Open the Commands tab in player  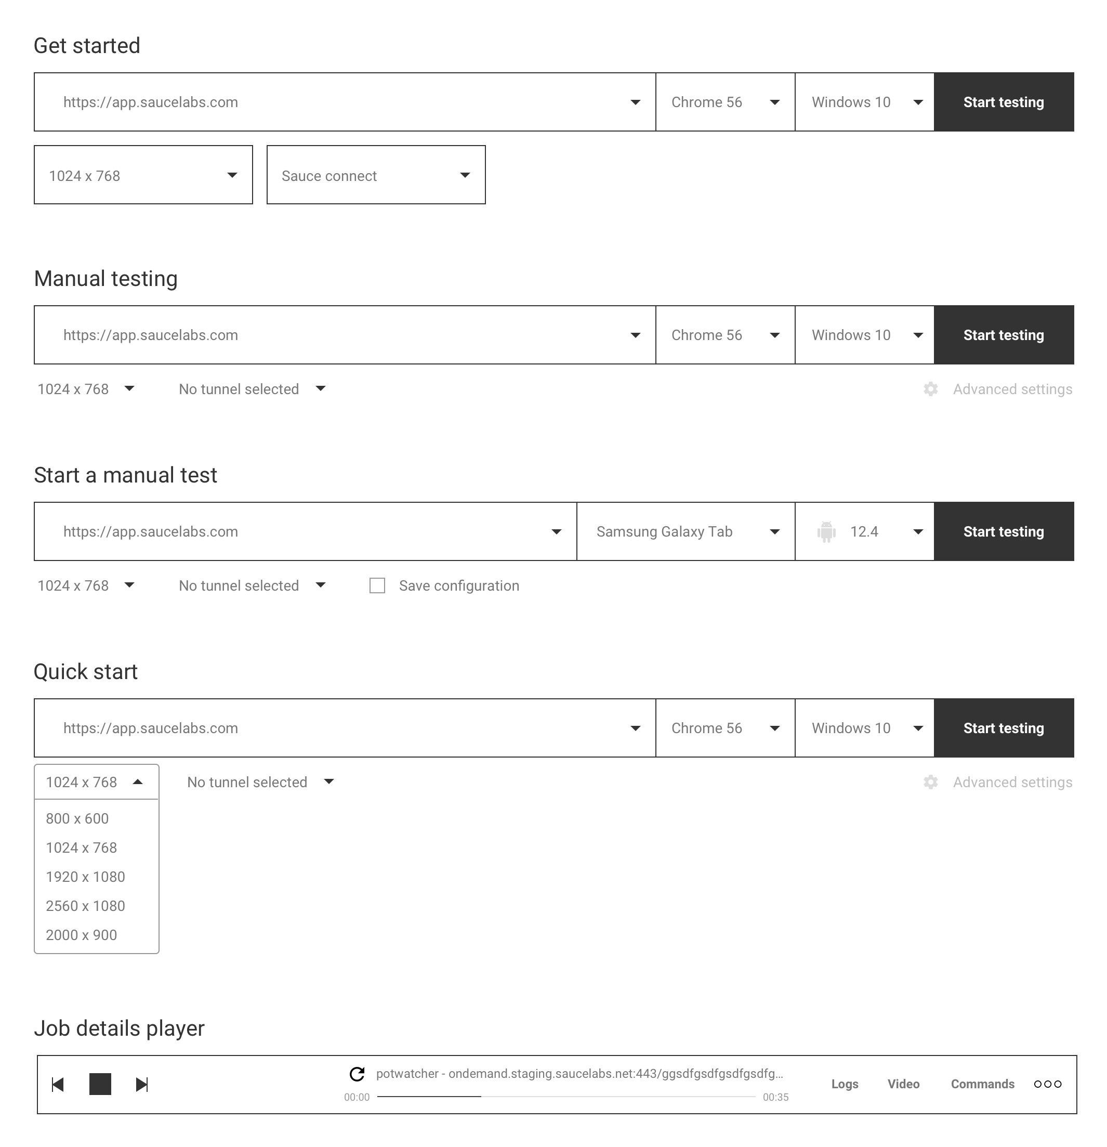tap(982, 1084)
